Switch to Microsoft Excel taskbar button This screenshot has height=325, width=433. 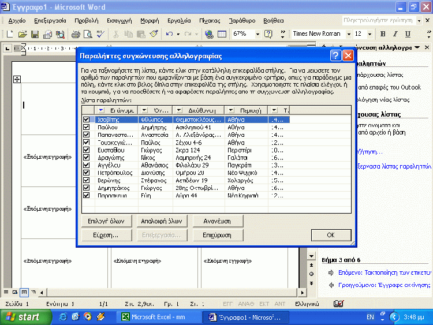tap(158, 317)
